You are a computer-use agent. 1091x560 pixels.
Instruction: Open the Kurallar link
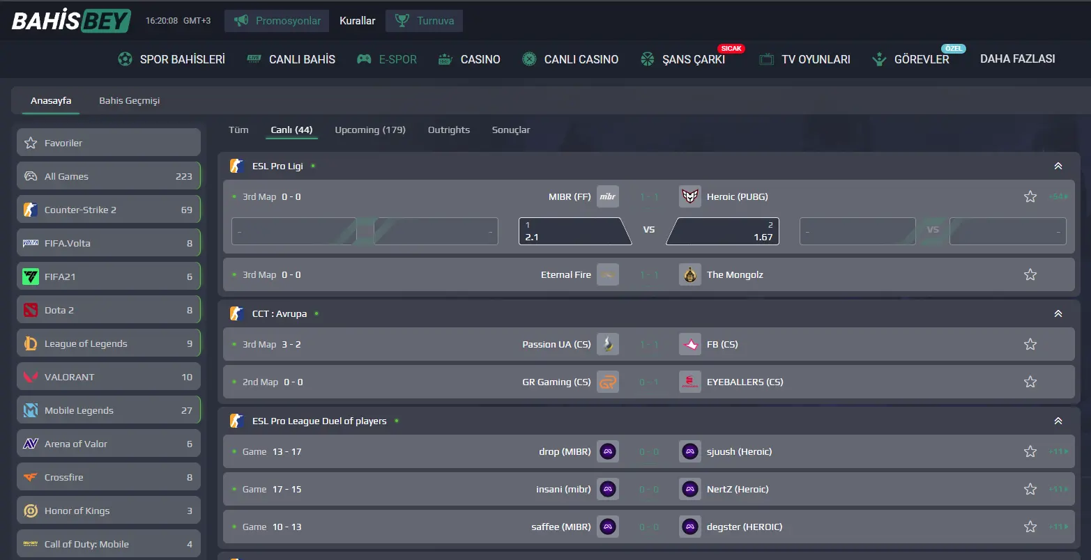[358, 21]
